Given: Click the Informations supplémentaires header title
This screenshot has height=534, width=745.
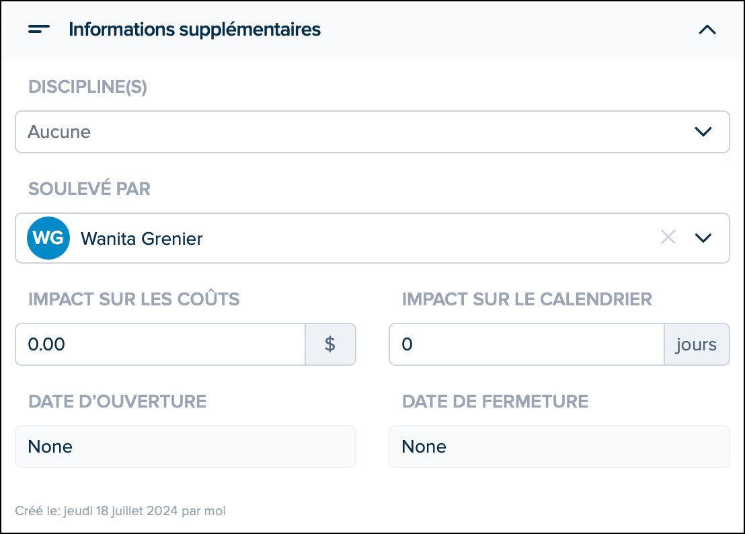Looking at the screenshot, I should point(195,30).
